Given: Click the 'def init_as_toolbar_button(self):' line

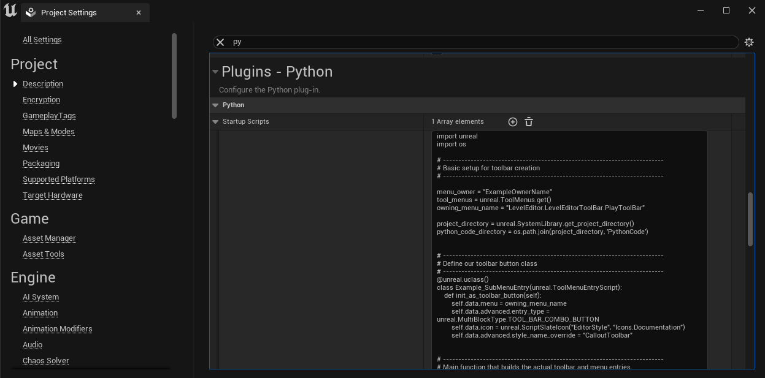Looking at the screenshot, I should 493,296.
